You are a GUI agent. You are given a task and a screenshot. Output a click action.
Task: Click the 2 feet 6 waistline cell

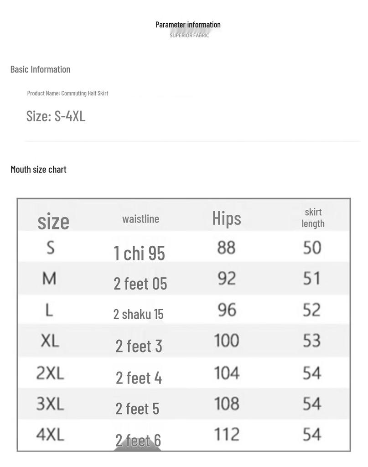tap(138, 441)
